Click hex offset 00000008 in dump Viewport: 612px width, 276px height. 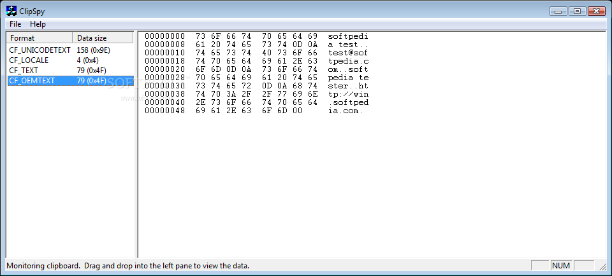pos(164,45)
